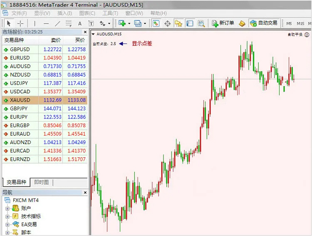Expand the EA交易 tree node
This screenshot has width=312, height=236.
[x=7, y=224]
